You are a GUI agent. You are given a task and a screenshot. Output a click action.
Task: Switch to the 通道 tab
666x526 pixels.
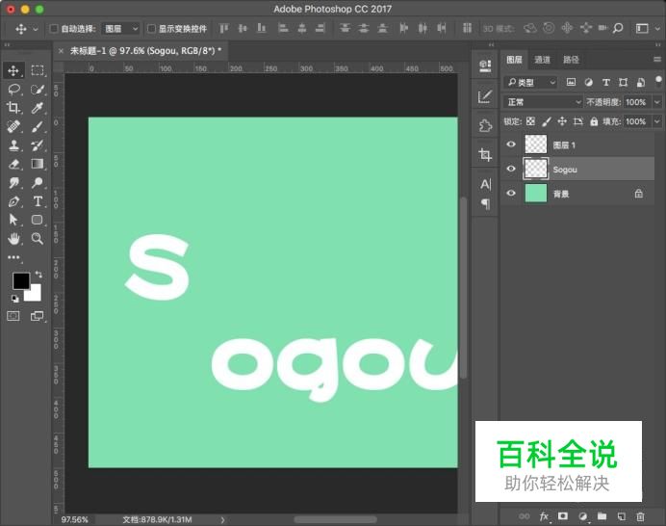(542, 60)
